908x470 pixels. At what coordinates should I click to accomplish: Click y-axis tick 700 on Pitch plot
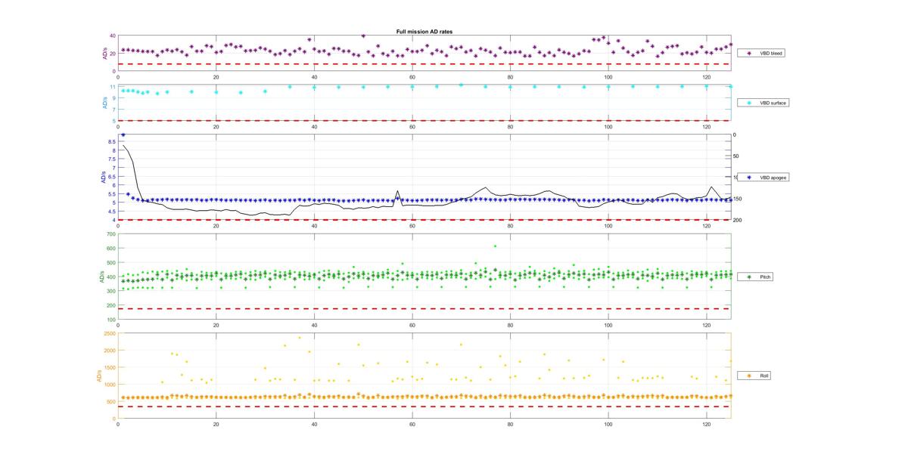[112, 234]
